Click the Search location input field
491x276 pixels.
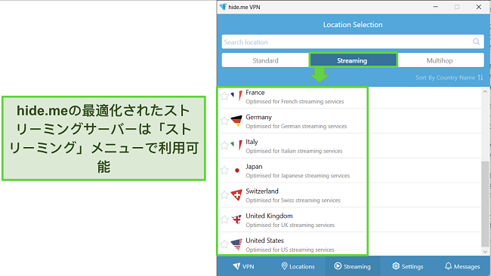point(353,42)
